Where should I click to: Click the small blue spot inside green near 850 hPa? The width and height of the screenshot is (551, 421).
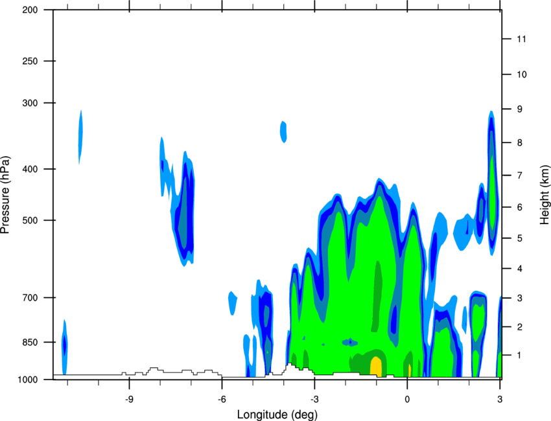pos(350,341)
